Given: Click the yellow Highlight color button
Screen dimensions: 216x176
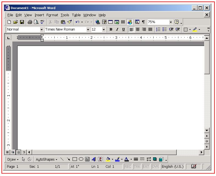Looking at the screenshot, I should click(x=195, y=29).
